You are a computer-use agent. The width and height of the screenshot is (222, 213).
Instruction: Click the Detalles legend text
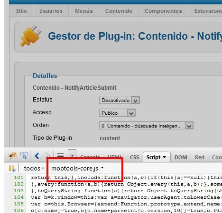(x=45, y=76)
